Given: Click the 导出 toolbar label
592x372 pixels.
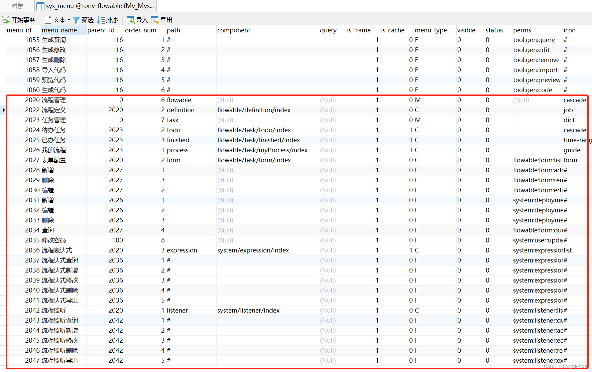Looking at the screenshot, I should coord(166,20).
